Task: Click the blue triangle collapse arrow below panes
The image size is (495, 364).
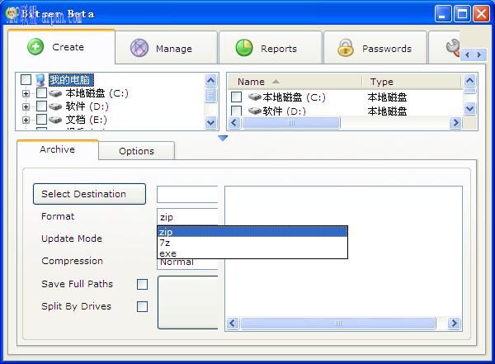Action: [223, 138]
